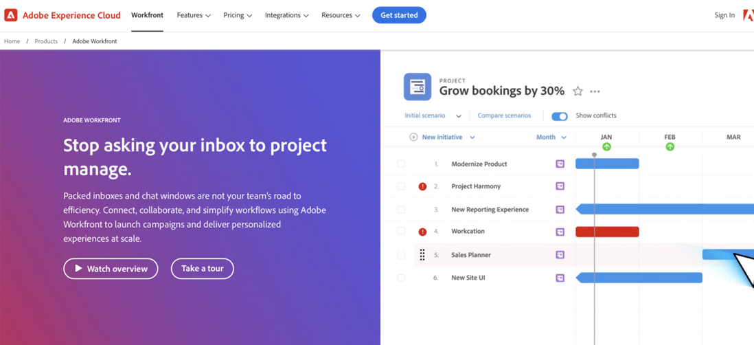Click the plus icon for New initiative
This screenshot has width=754, height=345.
(413, 137)
